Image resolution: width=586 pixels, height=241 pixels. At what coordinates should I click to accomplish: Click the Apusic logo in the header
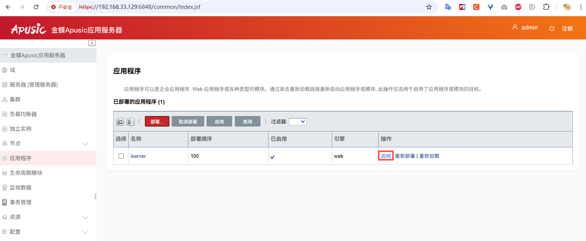29,29
